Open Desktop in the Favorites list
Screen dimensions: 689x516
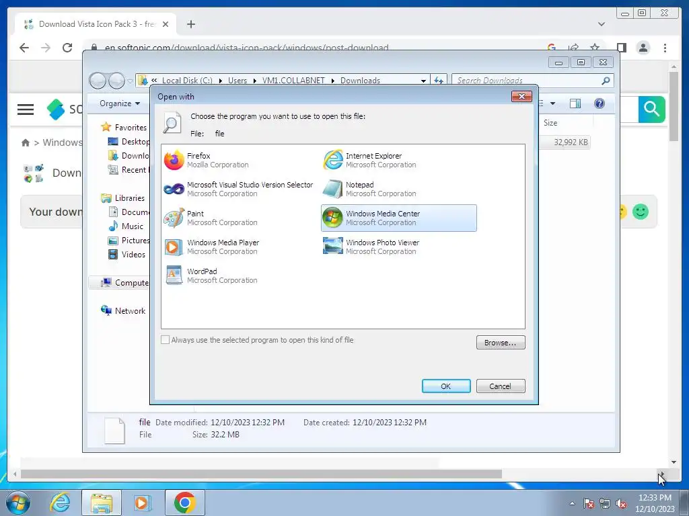point(129,141)
